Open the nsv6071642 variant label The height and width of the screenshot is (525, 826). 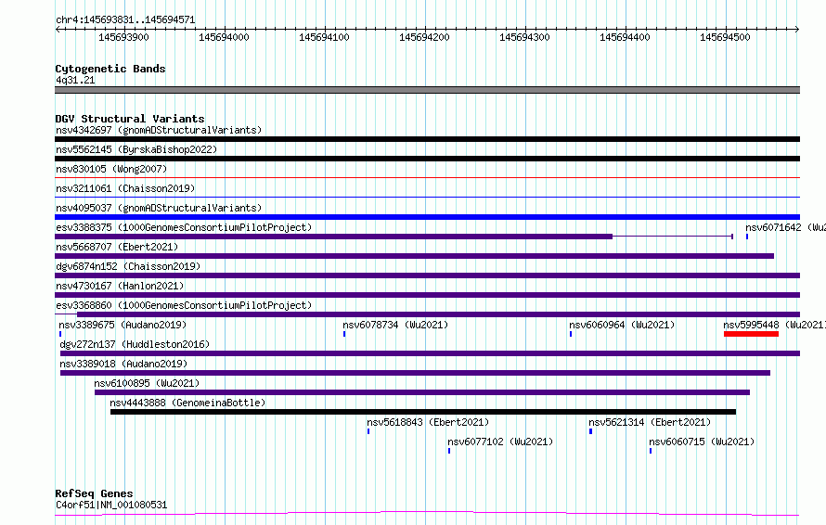(x=785, y=227)
